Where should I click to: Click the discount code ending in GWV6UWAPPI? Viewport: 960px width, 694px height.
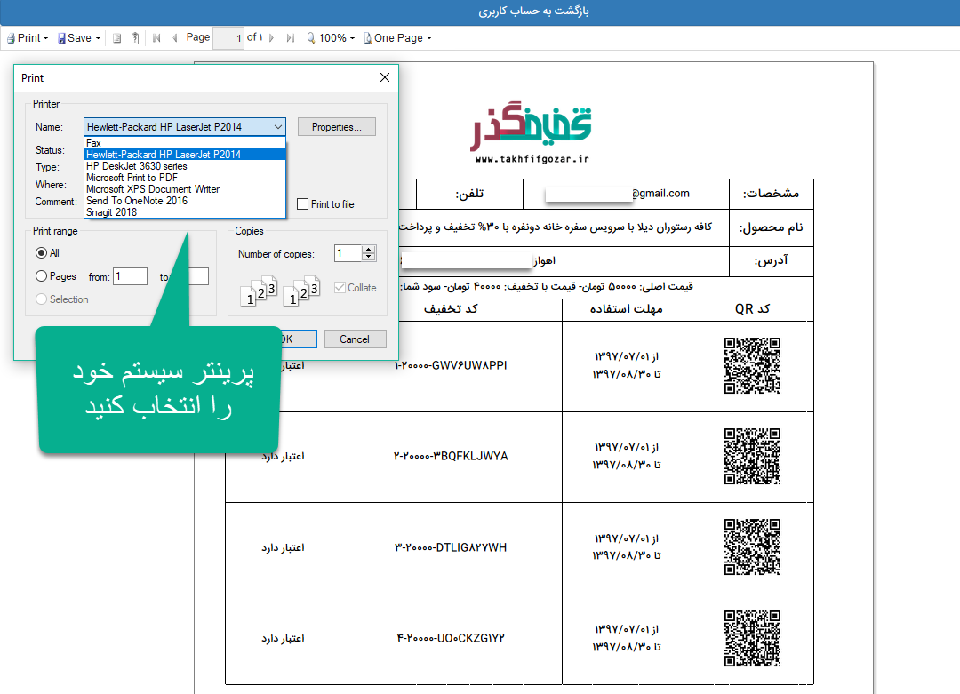coord(451,365)
